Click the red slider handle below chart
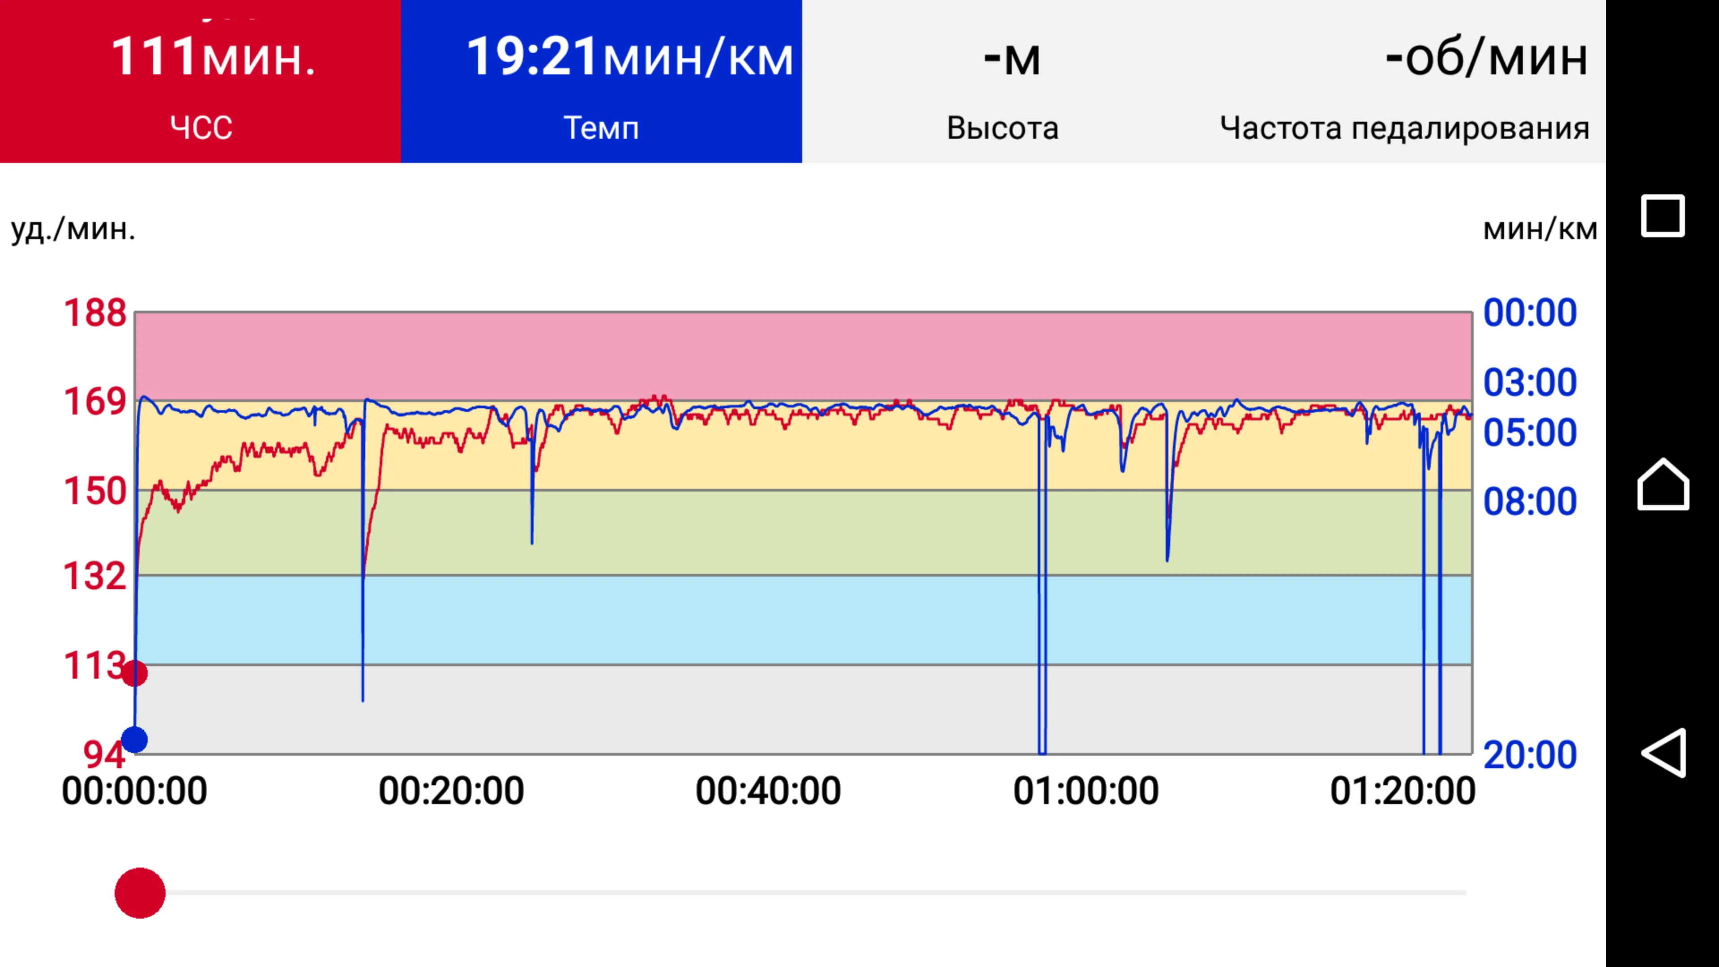Image resolution: width=1719 pixels, height=967 pixels. [x=140, y=893]
